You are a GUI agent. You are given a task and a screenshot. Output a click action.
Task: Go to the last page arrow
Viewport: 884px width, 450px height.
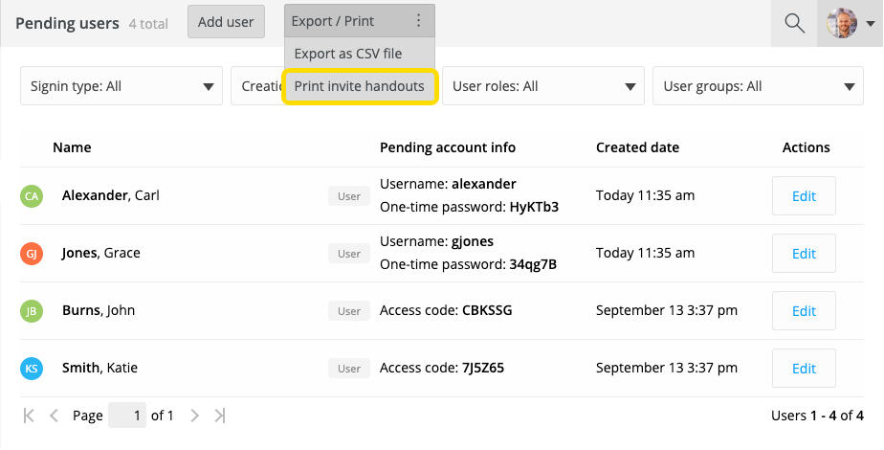(x=220, y=416)
